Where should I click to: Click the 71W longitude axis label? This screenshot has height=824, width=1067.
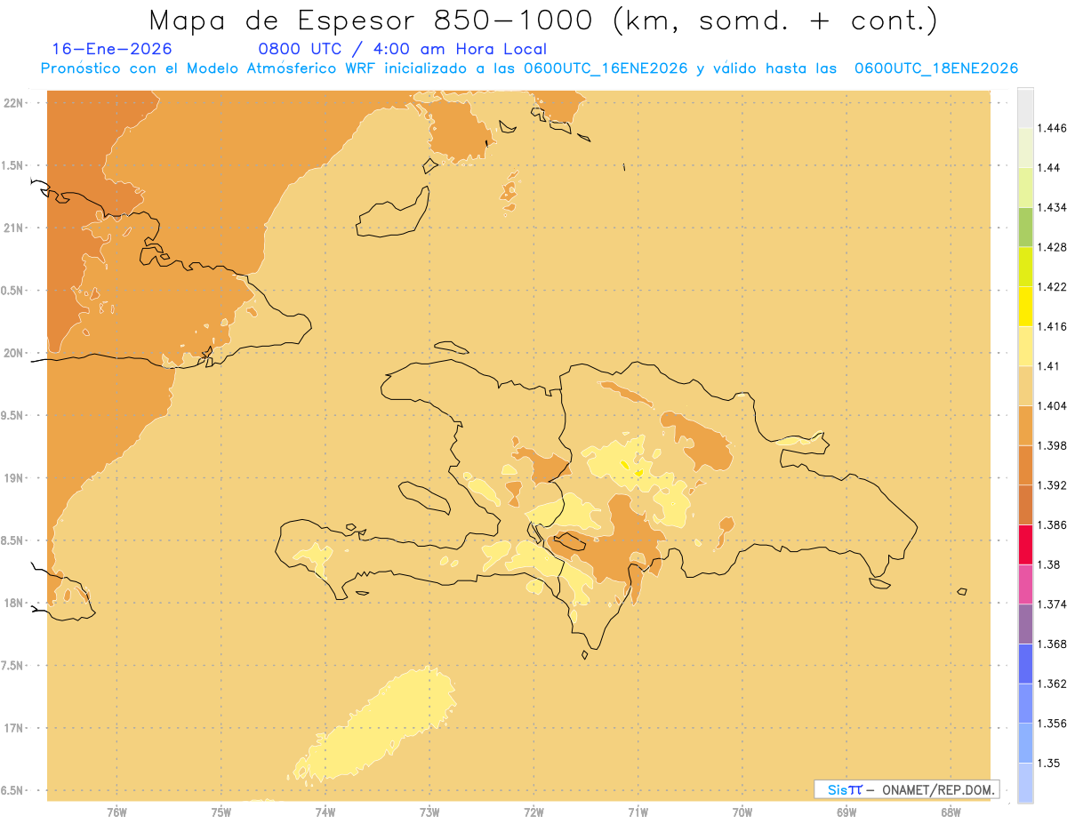638,812
